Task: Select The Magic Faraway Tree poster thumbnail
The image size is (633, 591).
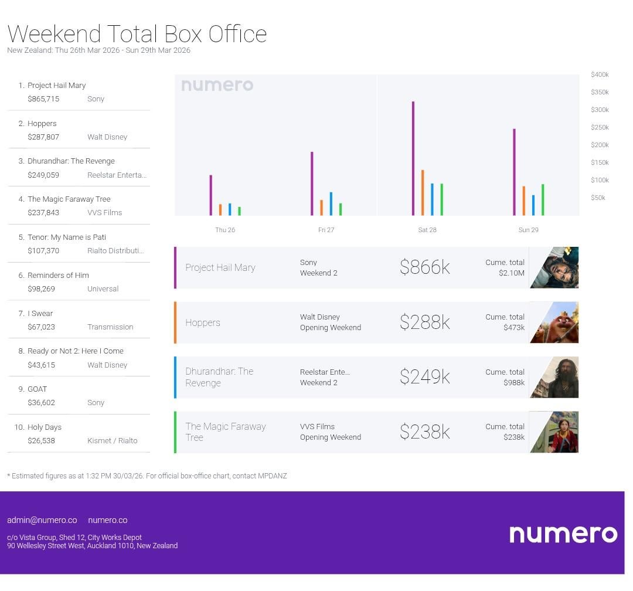Action: pos(554,432)
